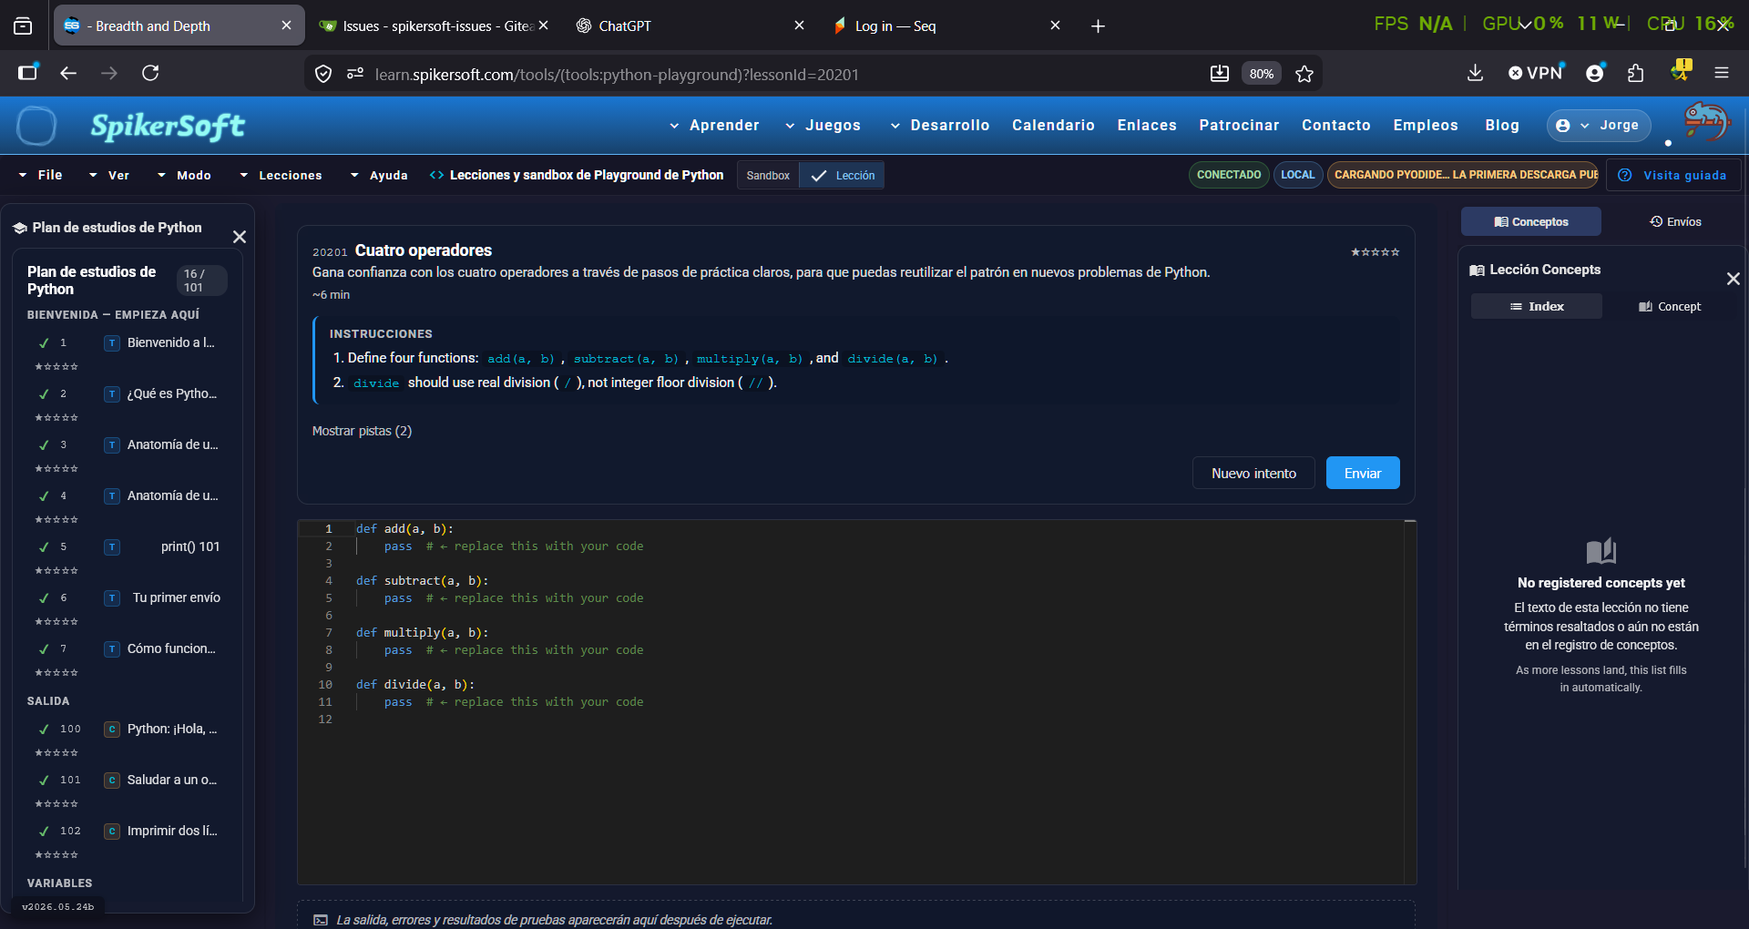Open Calendario in the top navigation
Image resolution: width=1749 pixels, height=929 pixels.
click(x=1053, y=126)
